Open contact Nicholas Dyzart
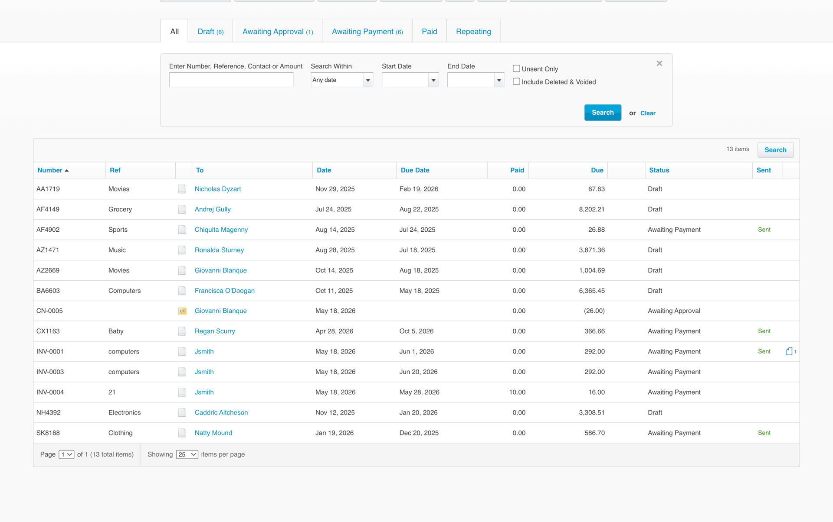Image resolution: width=833 pixels, height=522 pixels. pos(218,189)
